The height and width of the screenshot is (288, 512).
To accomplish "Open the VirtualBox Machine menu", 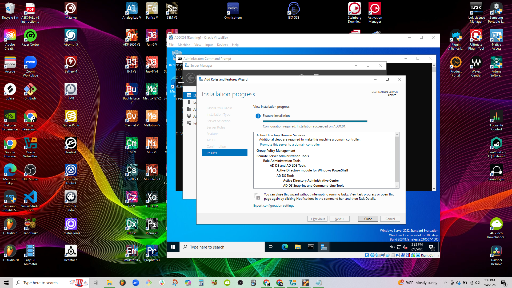I will (184, 45).
